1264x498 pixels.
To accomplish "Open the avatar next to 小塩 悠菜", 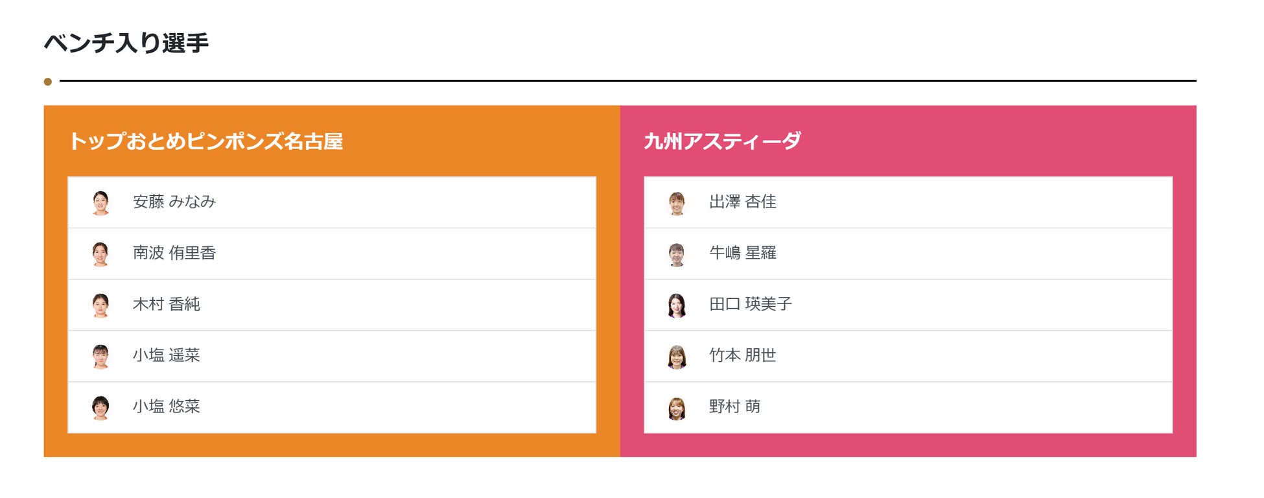I will [x=100, y=407].
